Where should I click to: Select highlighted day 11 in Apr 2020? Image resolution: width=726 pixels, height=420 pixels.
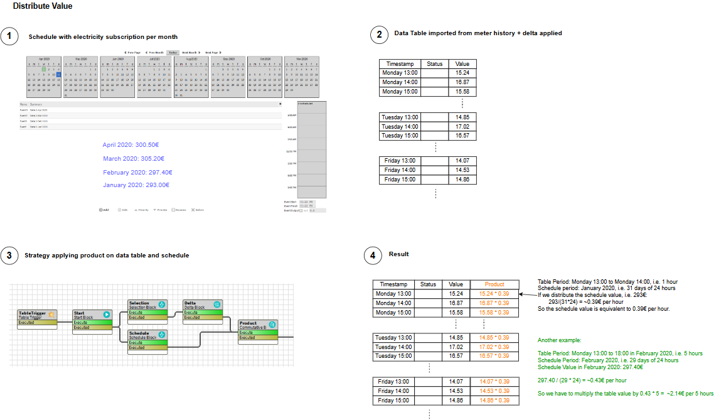[58, 74]
